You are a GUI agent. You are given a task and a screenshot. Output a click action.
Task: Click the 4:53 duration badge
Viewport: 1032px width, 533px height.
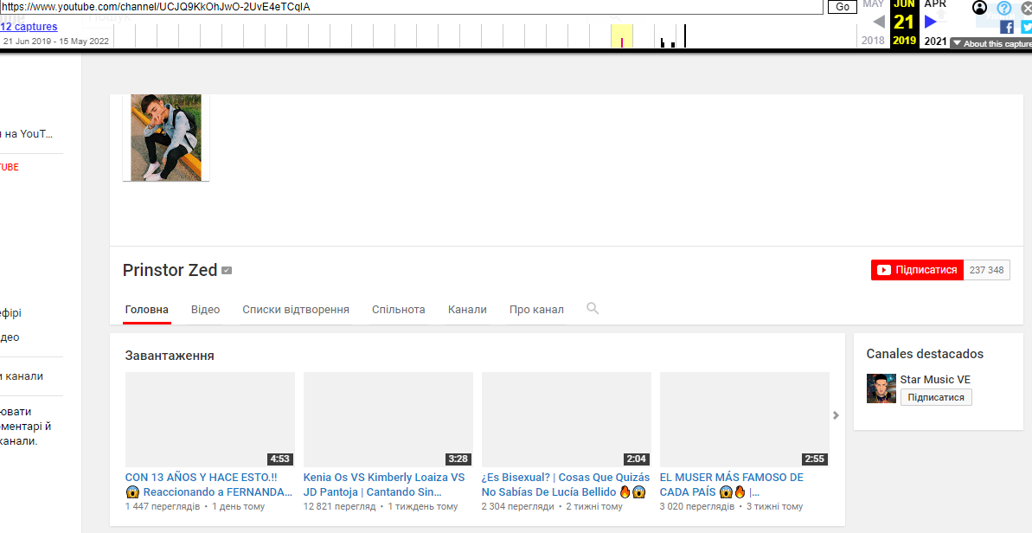point(279,459)
